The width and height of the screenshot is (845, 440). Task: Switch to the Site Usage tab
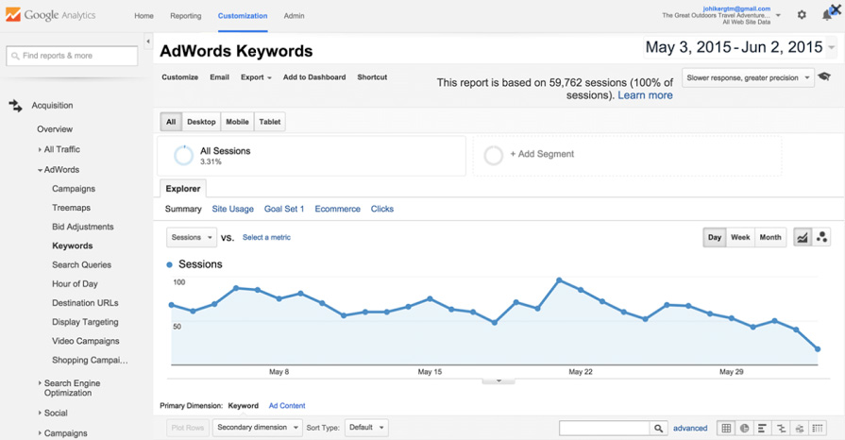click(233, 209)
